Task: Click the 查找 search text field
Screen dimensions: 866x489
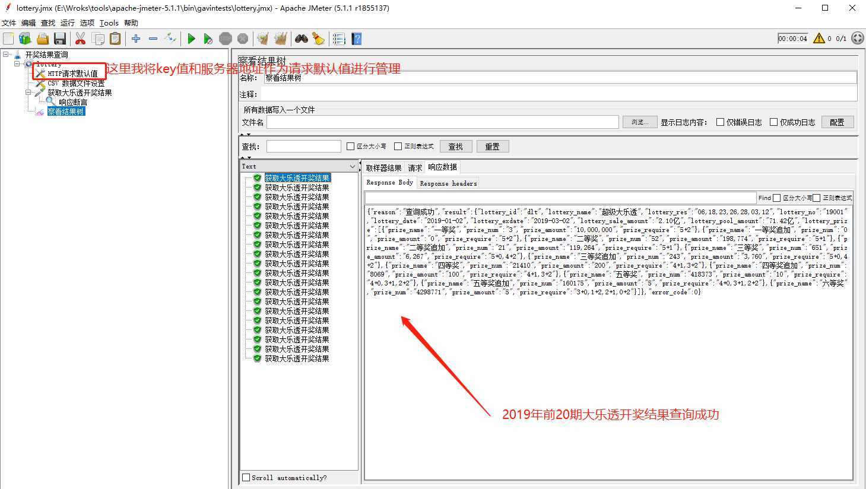Action: 304,147
